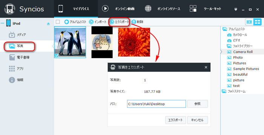The image size is (264, 135).
Task: Select the Camera Roll album
Action: point(243,52)
